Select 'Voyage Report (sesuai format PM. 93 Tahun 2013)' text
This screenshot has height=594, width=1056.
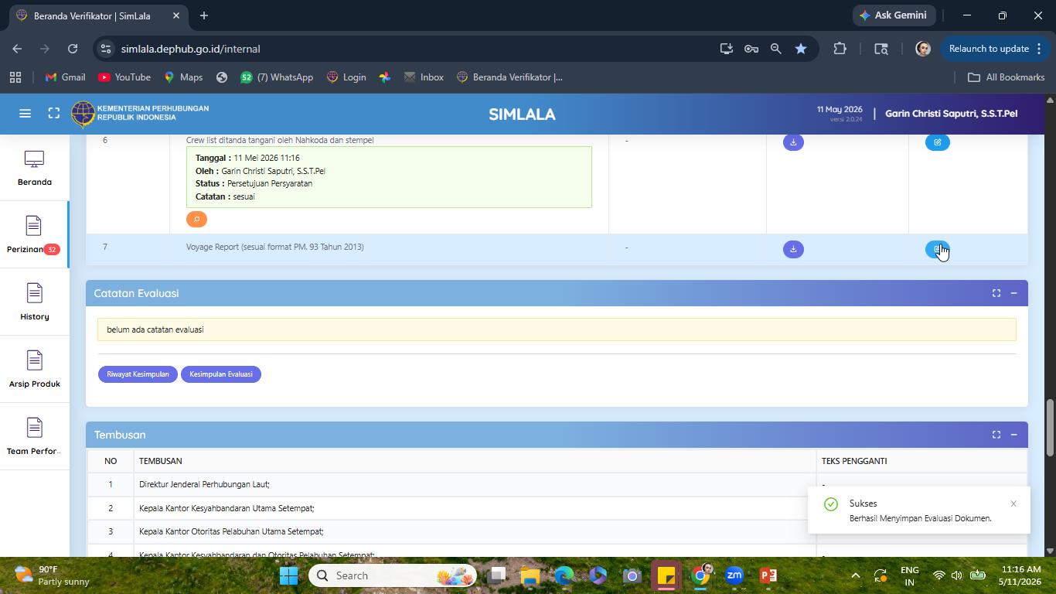click(275, 247)
